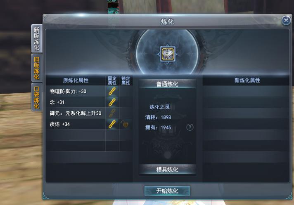Click the 炼化之灵 resource label
The image size is (294, 205).
point(159,107)
